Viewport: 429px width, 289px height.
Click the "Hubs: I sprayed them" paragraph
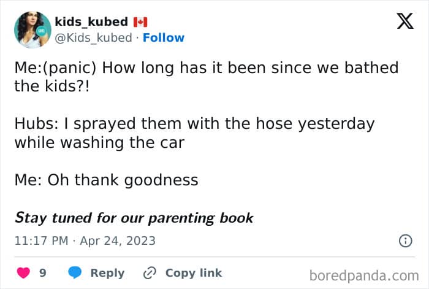pos(194,133)
